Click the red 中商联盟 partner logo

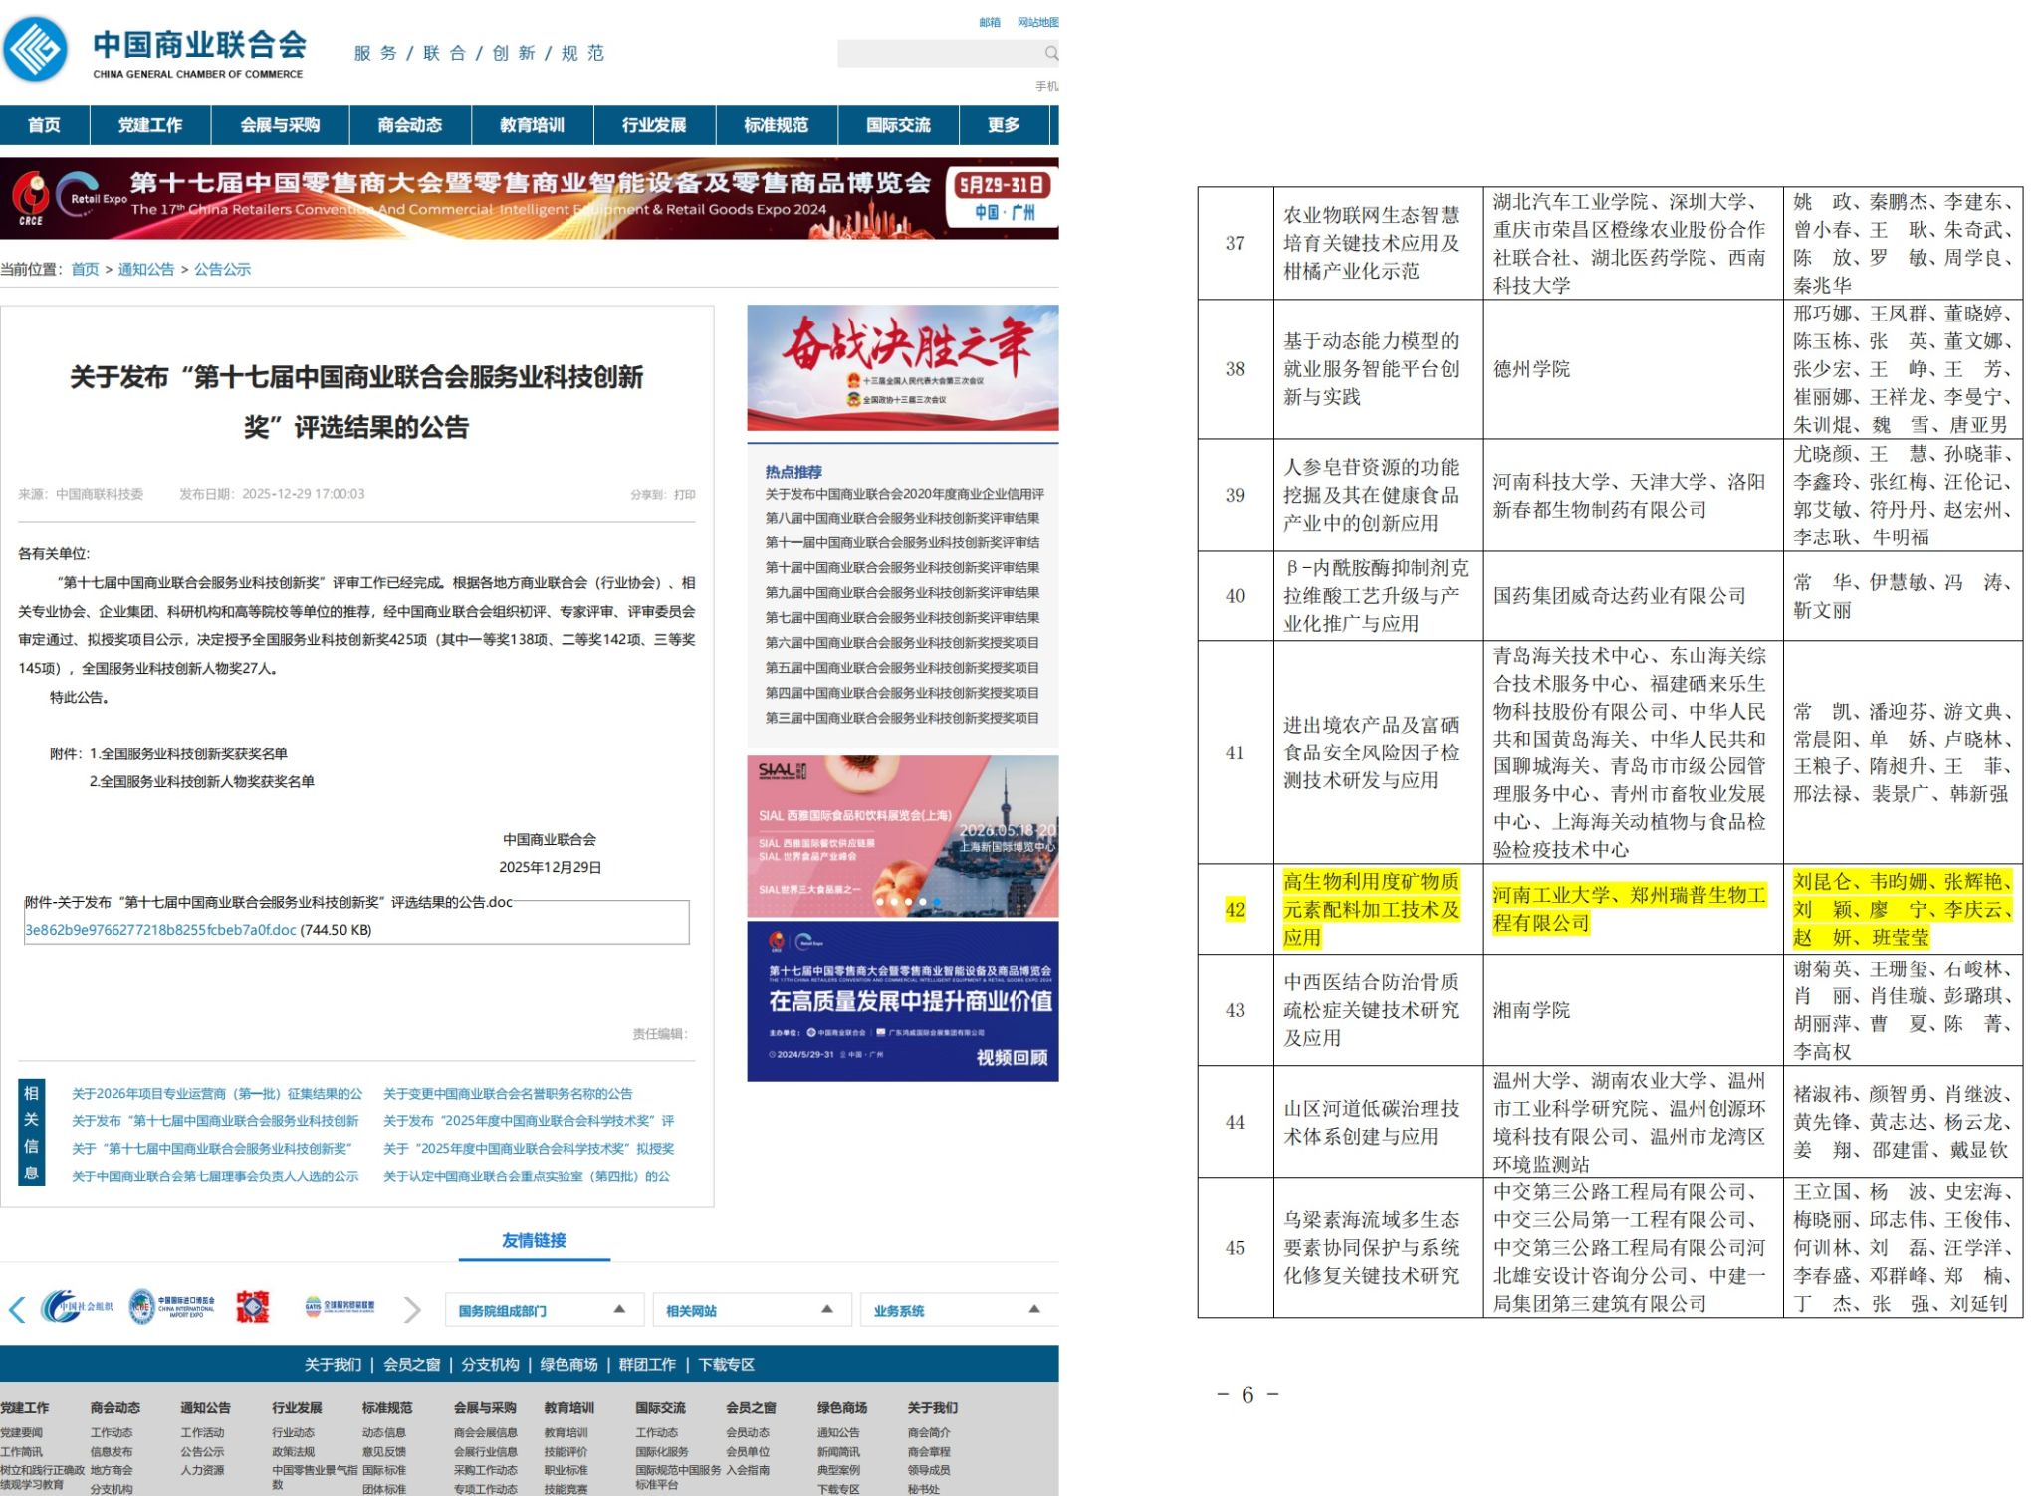(253, 1307)
